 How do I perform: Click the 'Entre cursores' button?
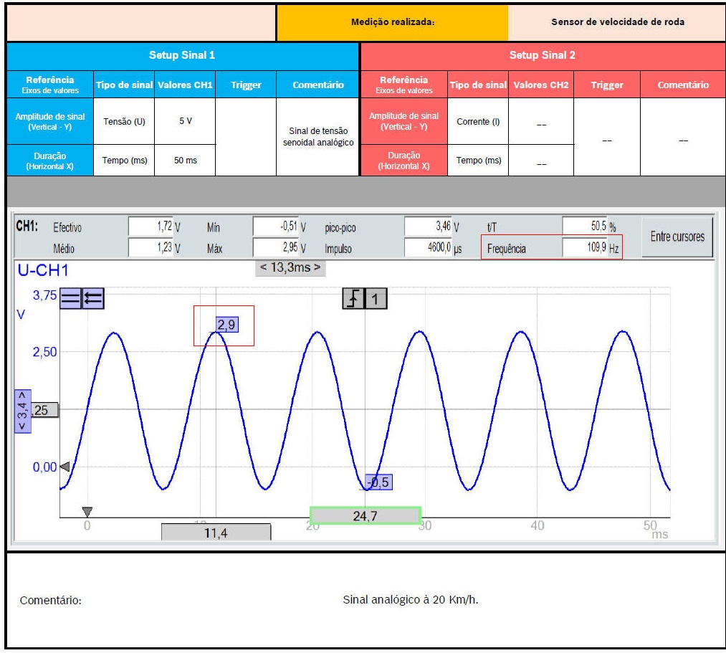(677, 237)
